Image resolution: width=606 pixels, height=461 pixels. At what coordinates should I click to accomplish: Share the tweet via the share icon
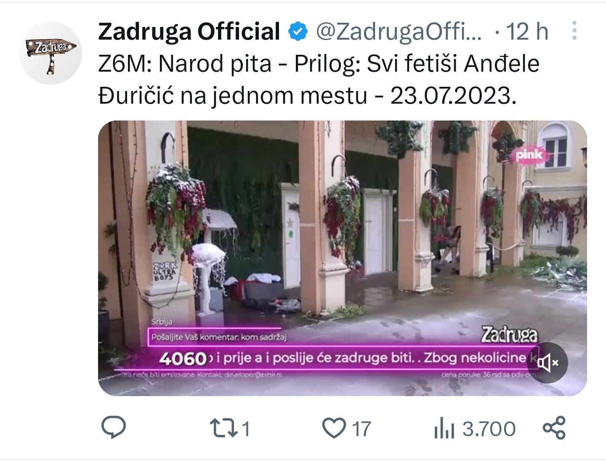tap(554, 428)
